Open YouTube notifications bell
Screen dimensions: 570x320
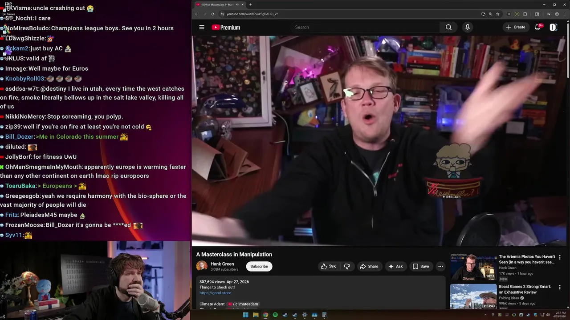(538, 27)
